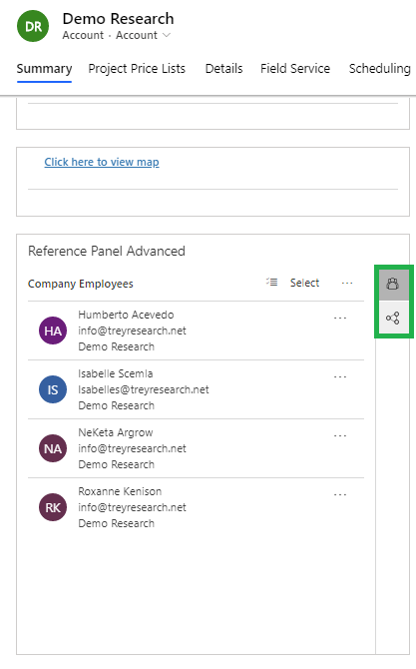416x669 pixels.
Task: Click Isabelle Scemla's IS avatar
Action: (53, 389)
